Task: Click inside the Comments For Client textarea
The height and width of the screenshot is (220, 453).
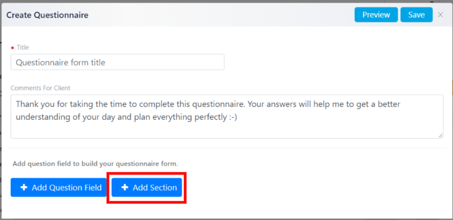Action: point(227,116)
